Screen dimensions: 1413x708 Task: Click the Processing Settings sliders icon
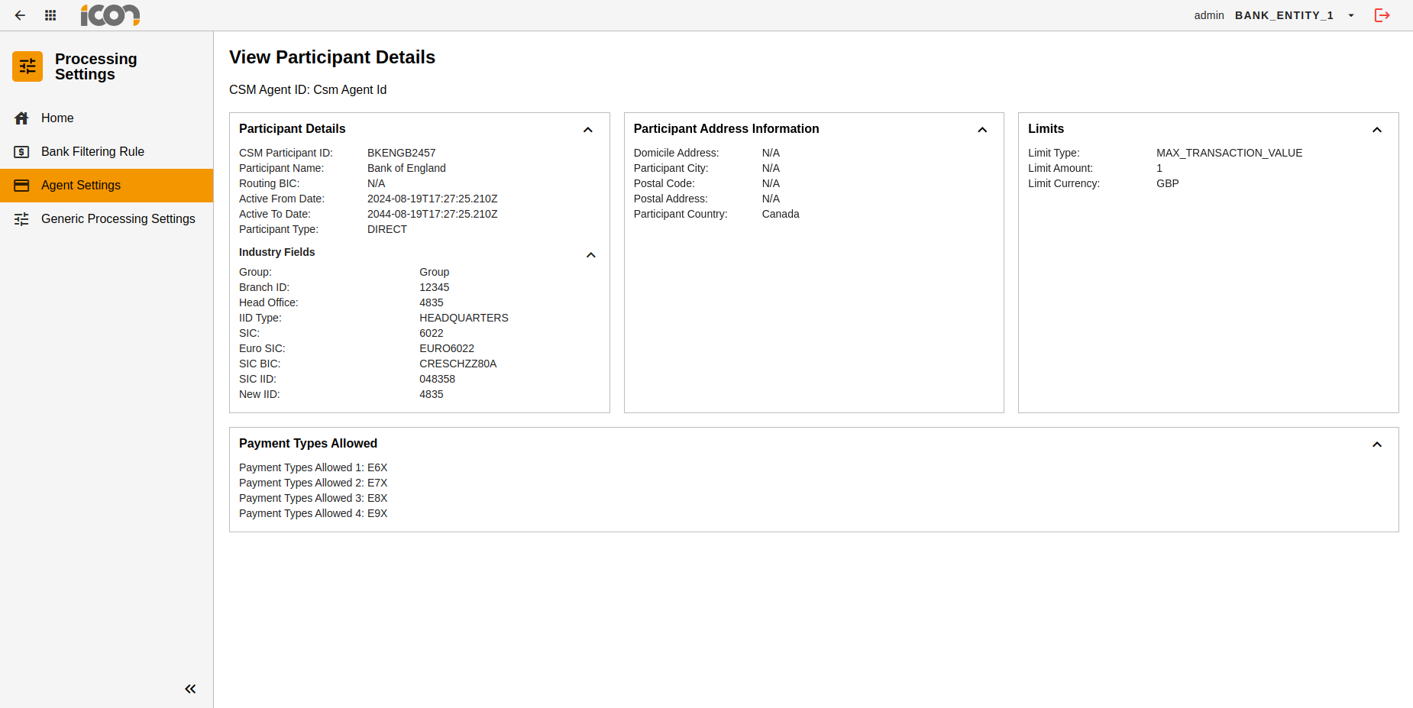27,66
